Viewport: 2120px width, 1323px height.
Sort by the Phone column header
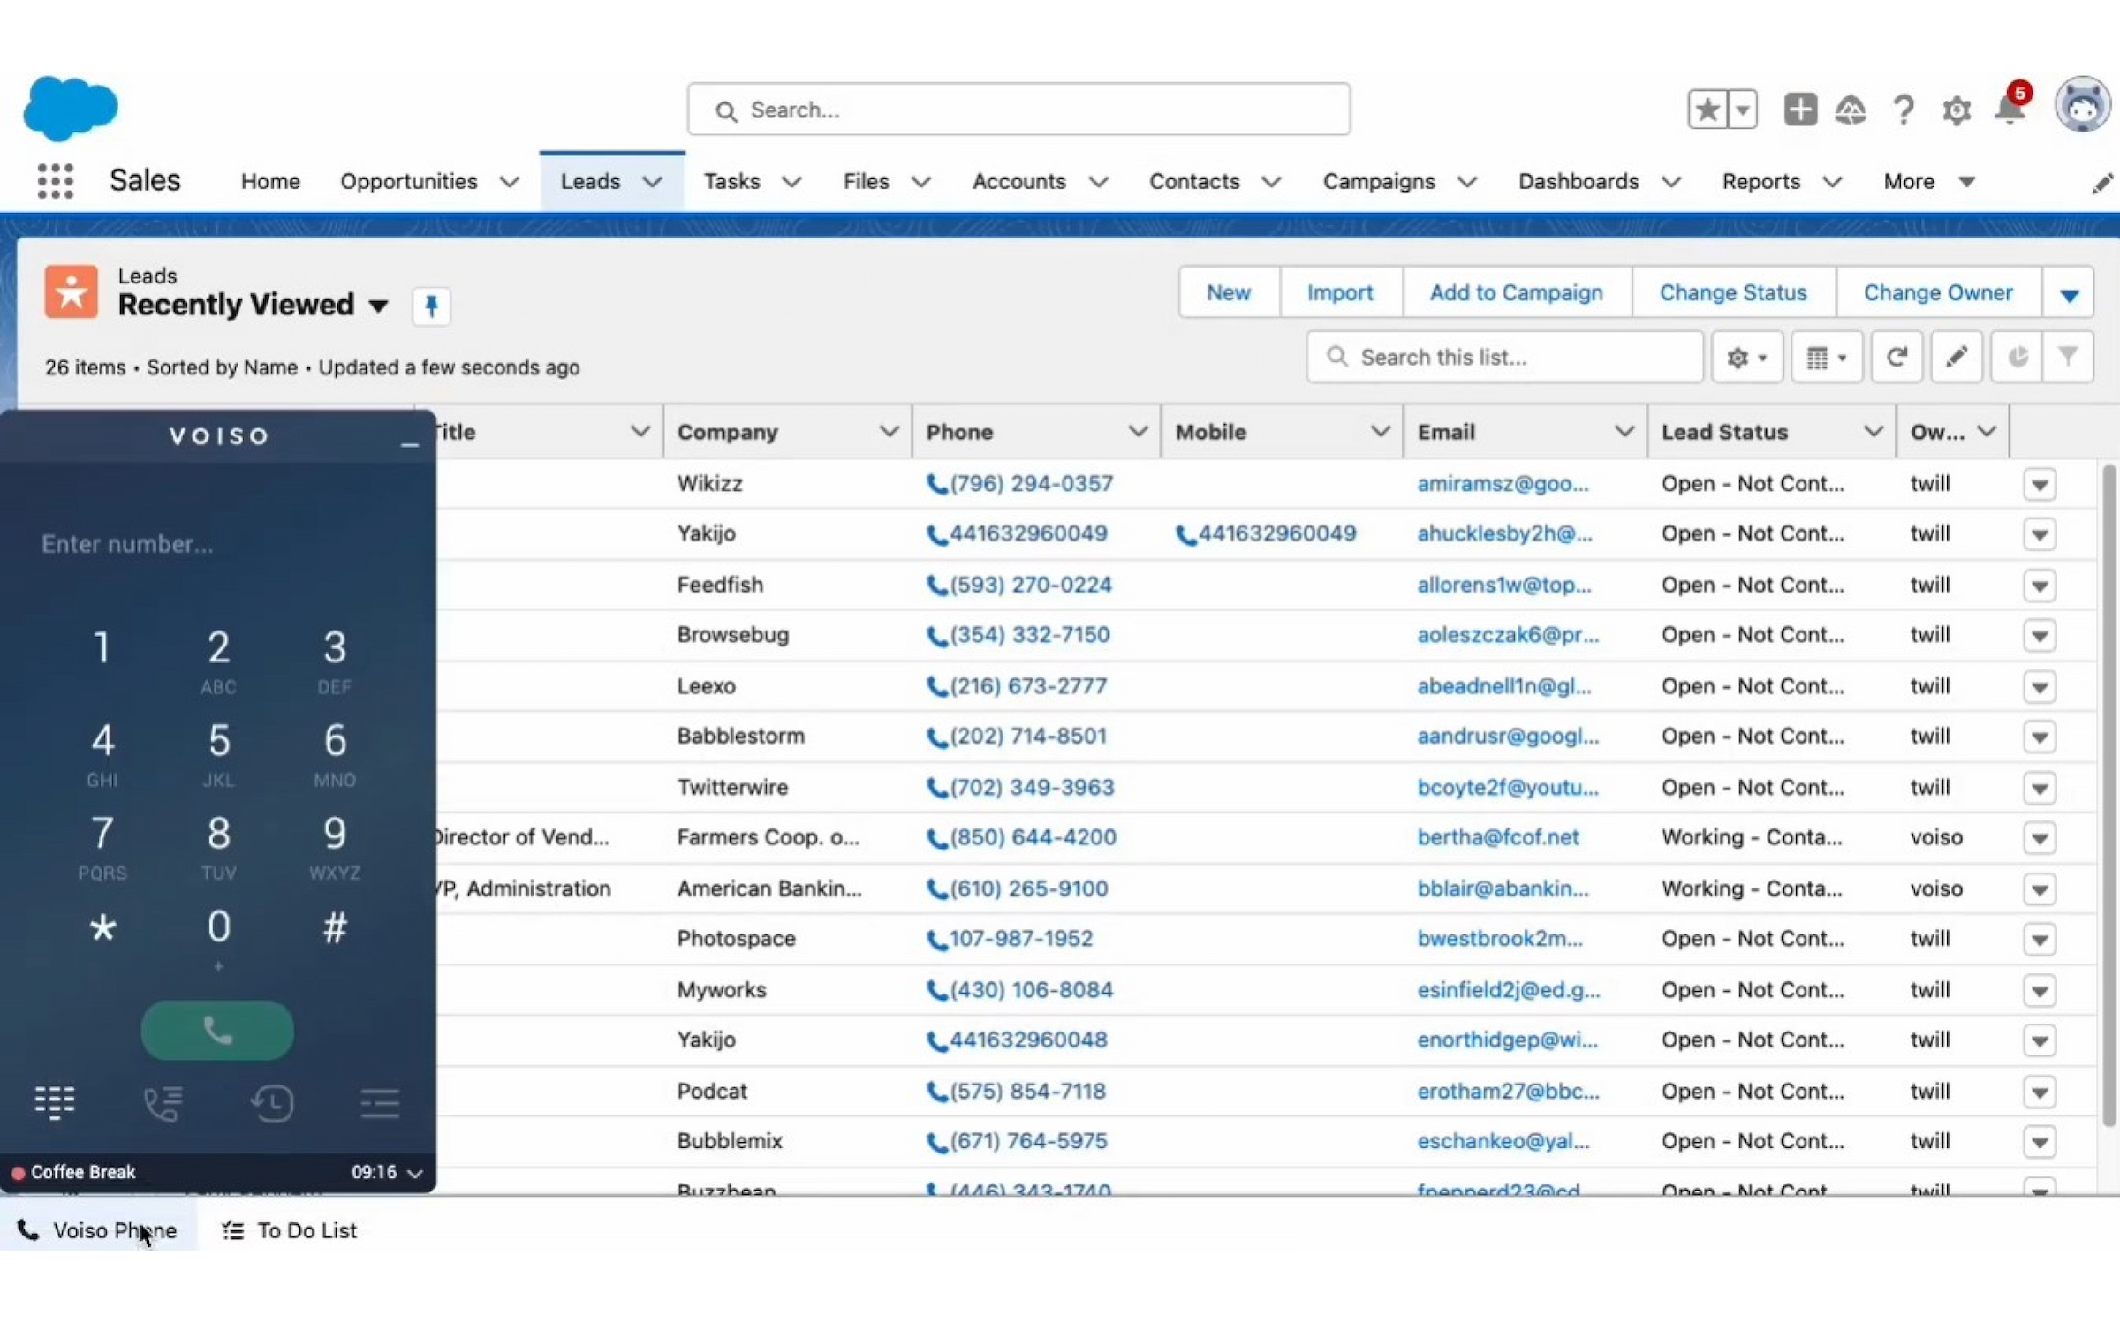(959, 432)
